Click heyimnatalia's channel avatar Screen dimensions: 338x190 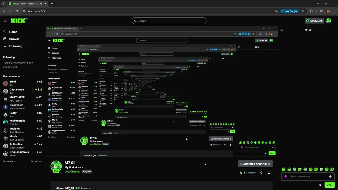[x=6, y=122]
